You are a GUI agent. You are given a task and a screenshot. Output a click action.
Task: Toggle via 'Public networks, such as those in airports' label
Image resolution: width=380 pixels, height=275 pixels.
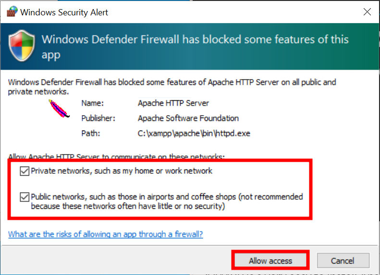[167, 202]
